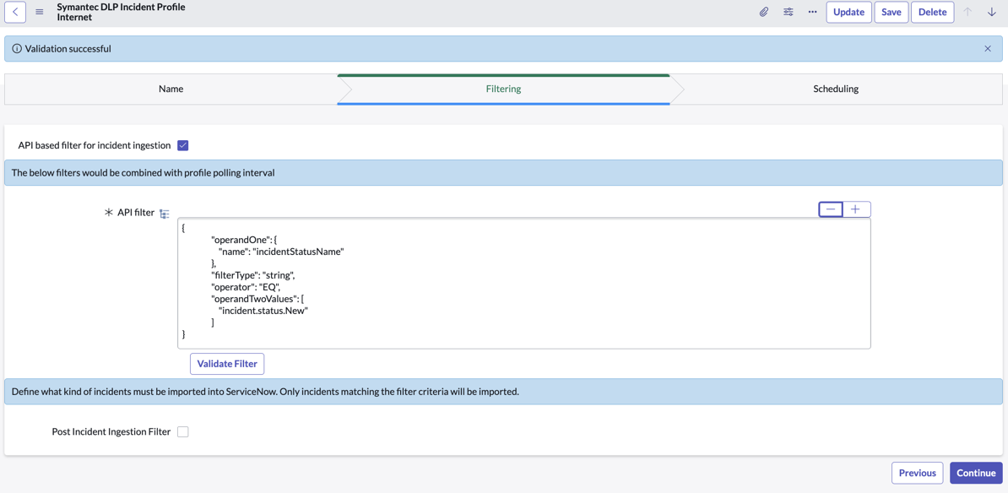Viewport: 1008px width, 493px height.
Task: Click the "operandOne" line in filter
Action: (x=244, y=240)
